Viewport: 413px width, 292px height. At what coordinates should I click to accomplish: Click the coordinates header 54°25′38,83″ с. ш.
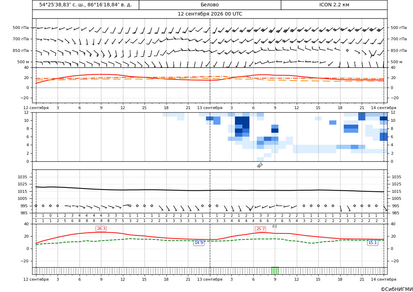click(85, 5)
